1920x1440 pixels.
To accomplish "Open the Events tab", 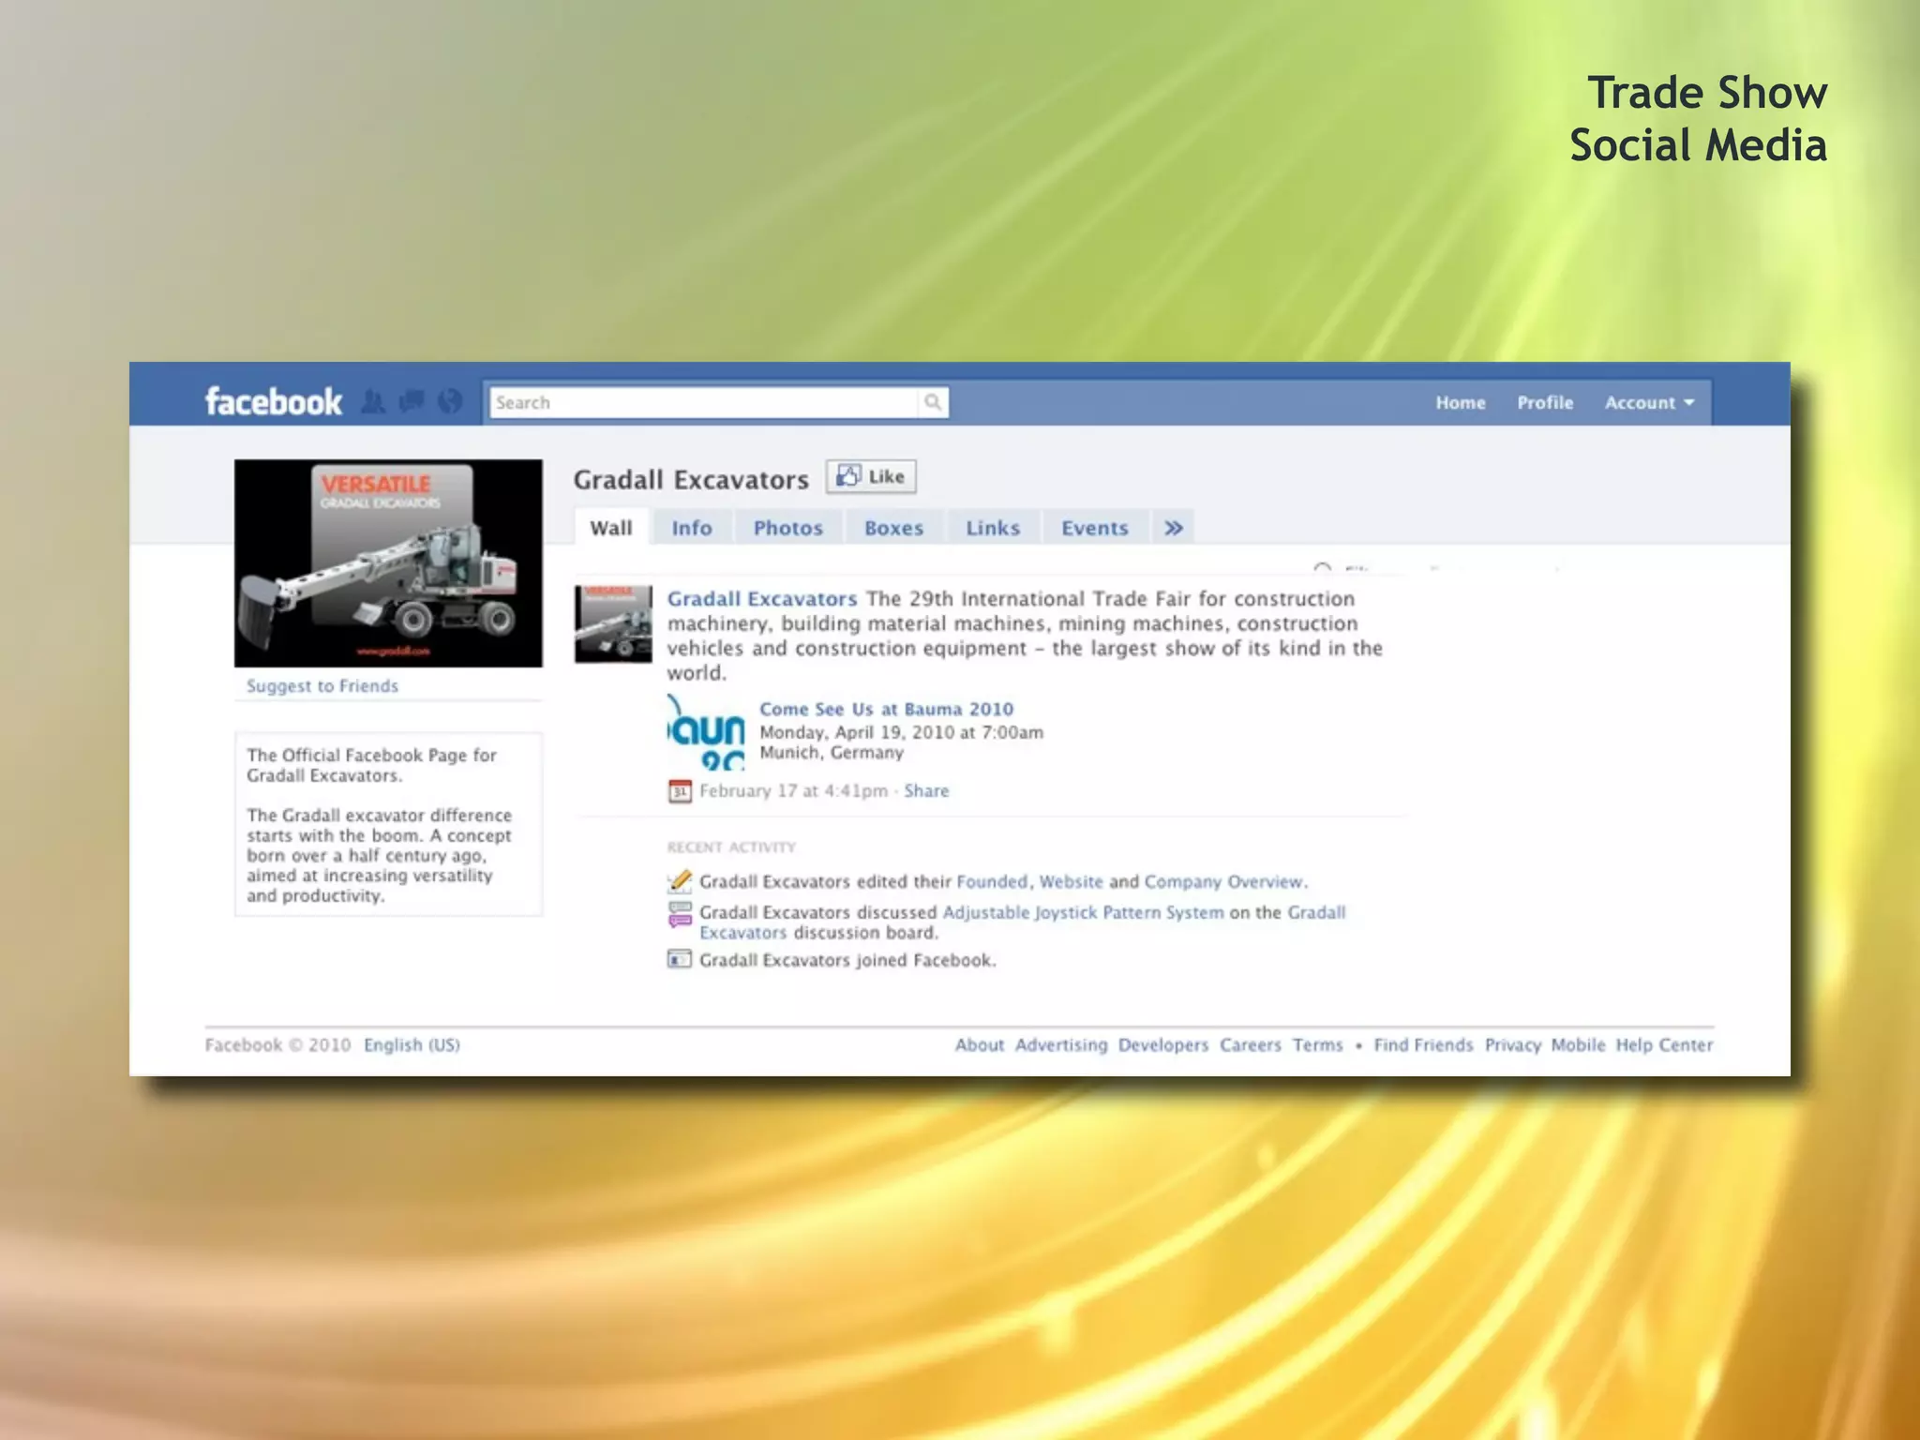I will 1095,528.
